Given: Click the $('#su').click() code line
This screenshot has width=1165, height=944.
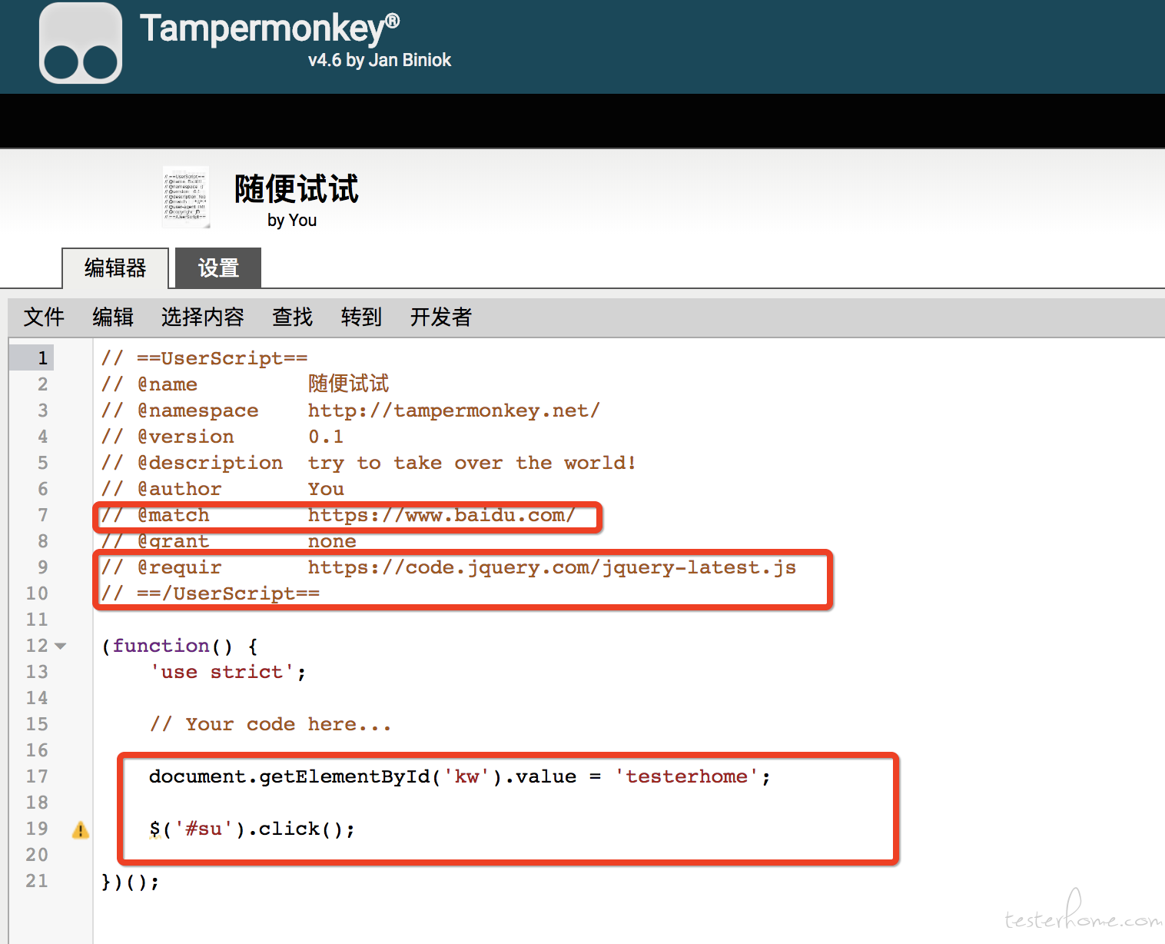Looking at the screenshot, I should pos(252,829).
